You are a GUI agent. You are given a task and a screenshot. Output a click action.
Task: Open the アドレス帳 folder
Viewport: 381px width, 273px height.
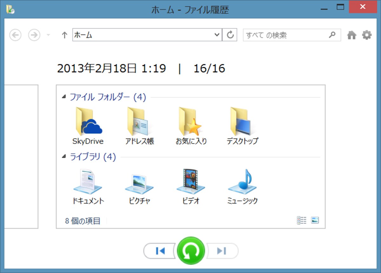139,126
